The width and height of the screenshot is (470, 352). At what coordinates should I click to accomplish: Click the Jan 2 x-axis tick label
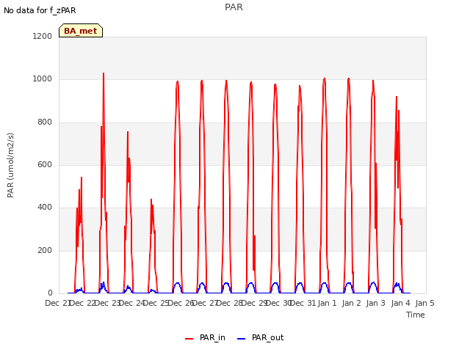pos(351,303)
